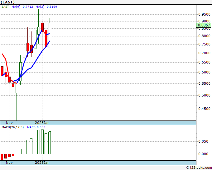Click the MACD:0.090 value label
212x170 pixels.
point(36,127)
